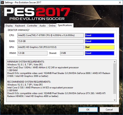Click the 'VRAM:' label

13,53
